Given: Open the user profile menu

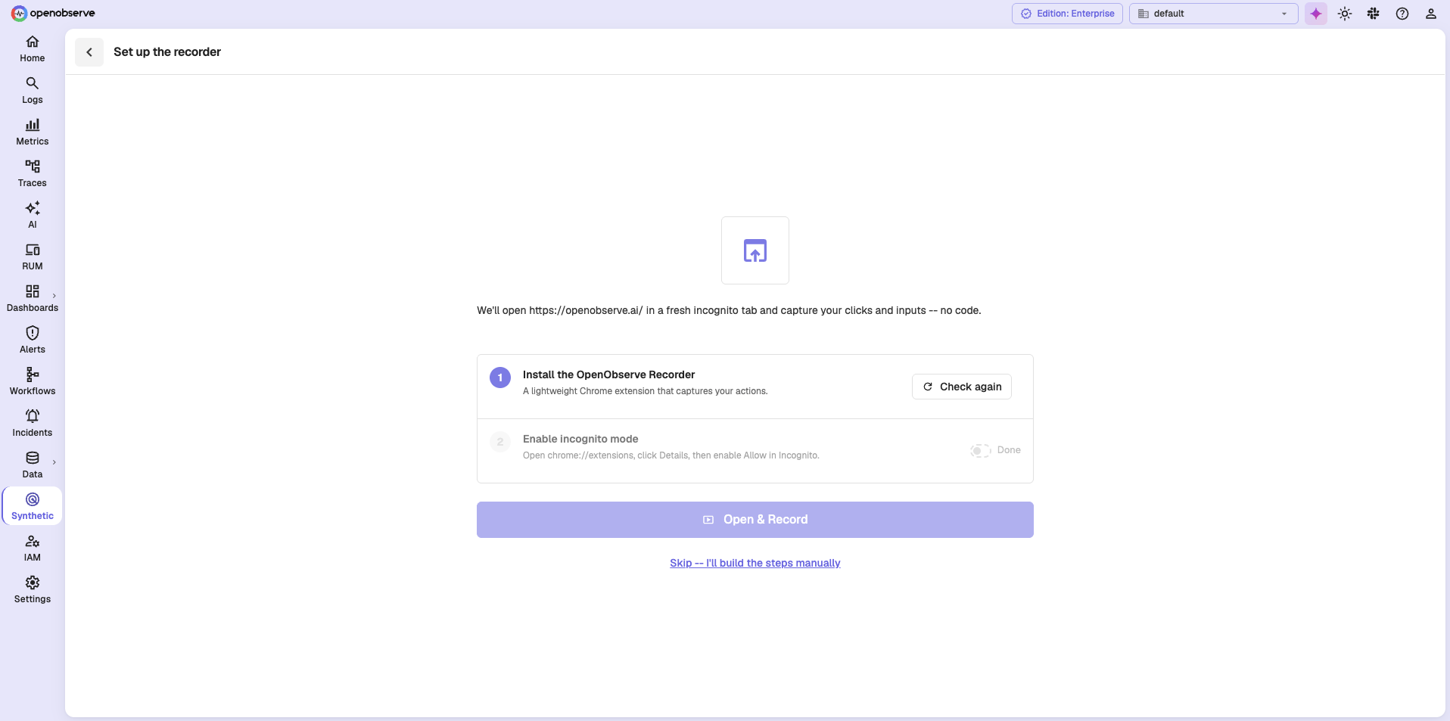Looking at the screenshot, I should 1431,14.
